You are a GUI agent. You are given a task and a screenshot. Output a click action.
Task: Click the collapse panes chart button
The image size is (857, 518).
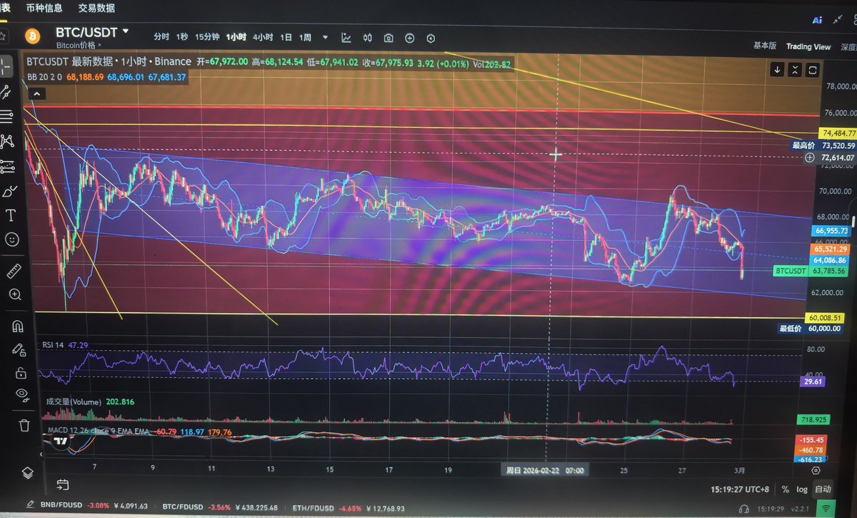click(795, 70)
